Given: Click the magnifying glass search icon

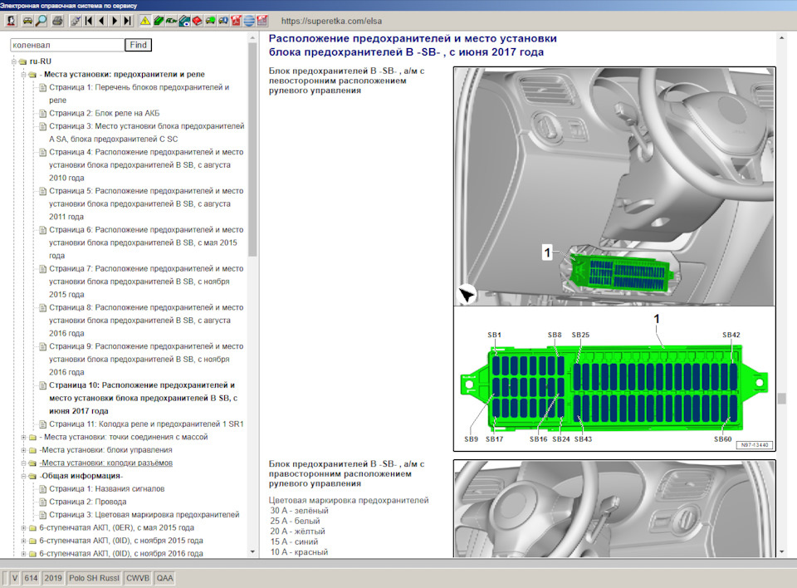Looking at the screenshot, I should point(42,21).
